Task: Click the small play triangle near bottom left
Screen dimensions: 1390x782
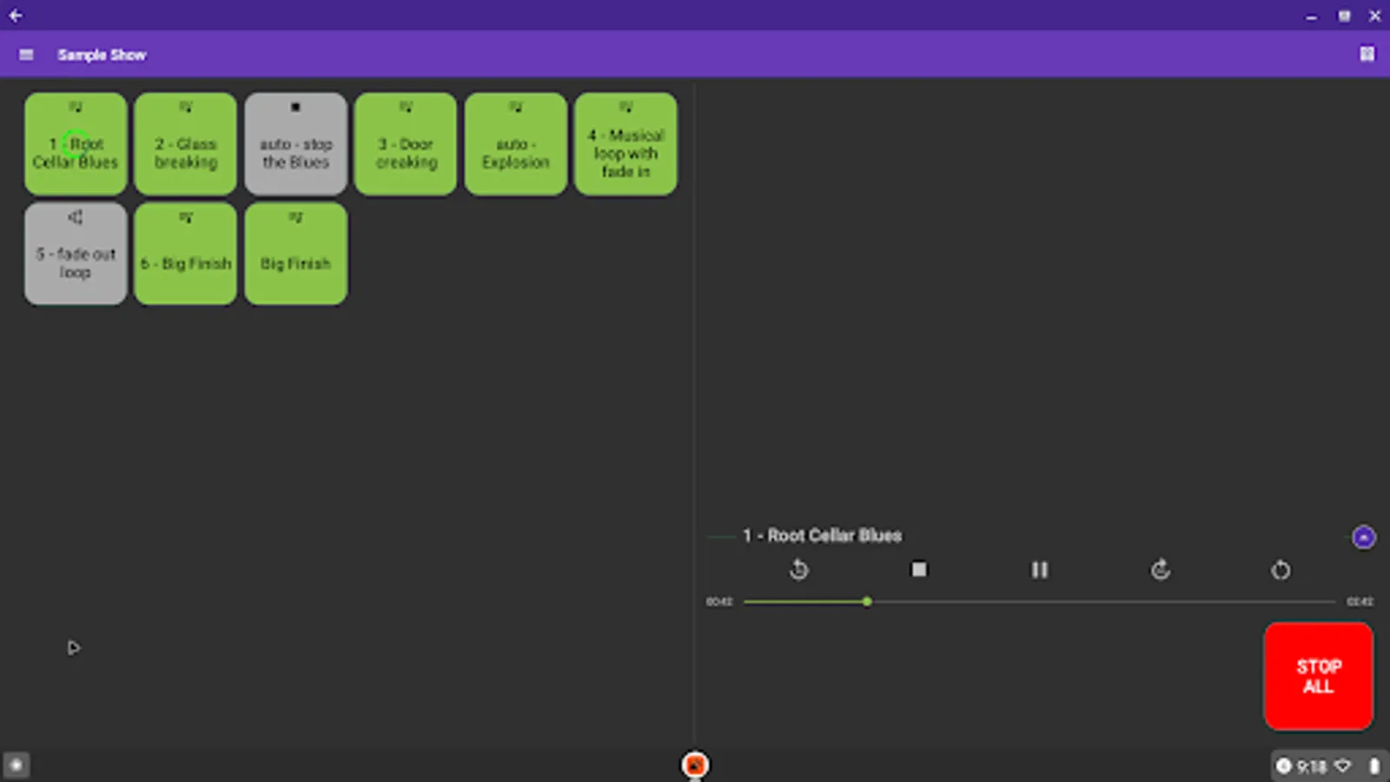Action: point(75,647)
